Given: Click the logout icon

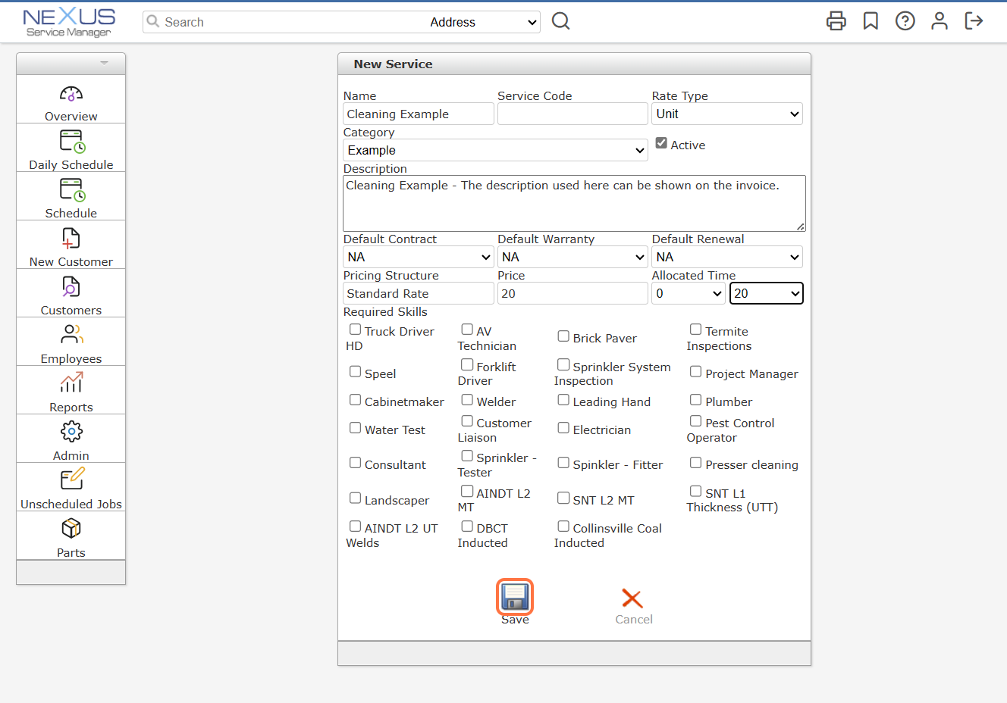Looking at the screenshot, I should 974,21.
